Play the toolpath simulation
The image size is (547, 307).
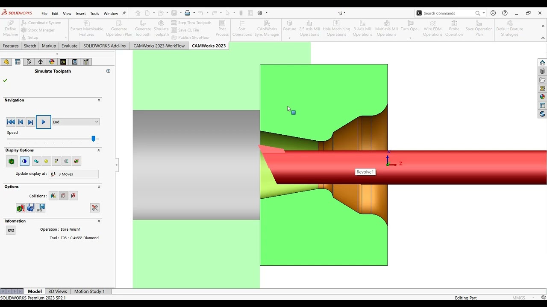click(x=43, y=122)
